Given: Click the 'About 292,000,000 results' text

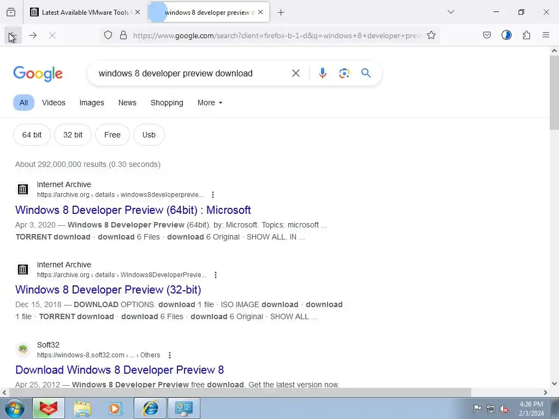Looking at the screenshot, I should point(88,164).
